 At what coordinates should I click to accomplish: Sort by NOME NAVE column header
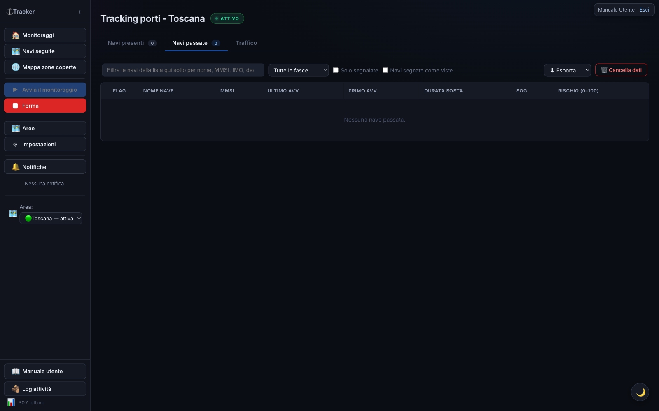click(x=158, y=91)
